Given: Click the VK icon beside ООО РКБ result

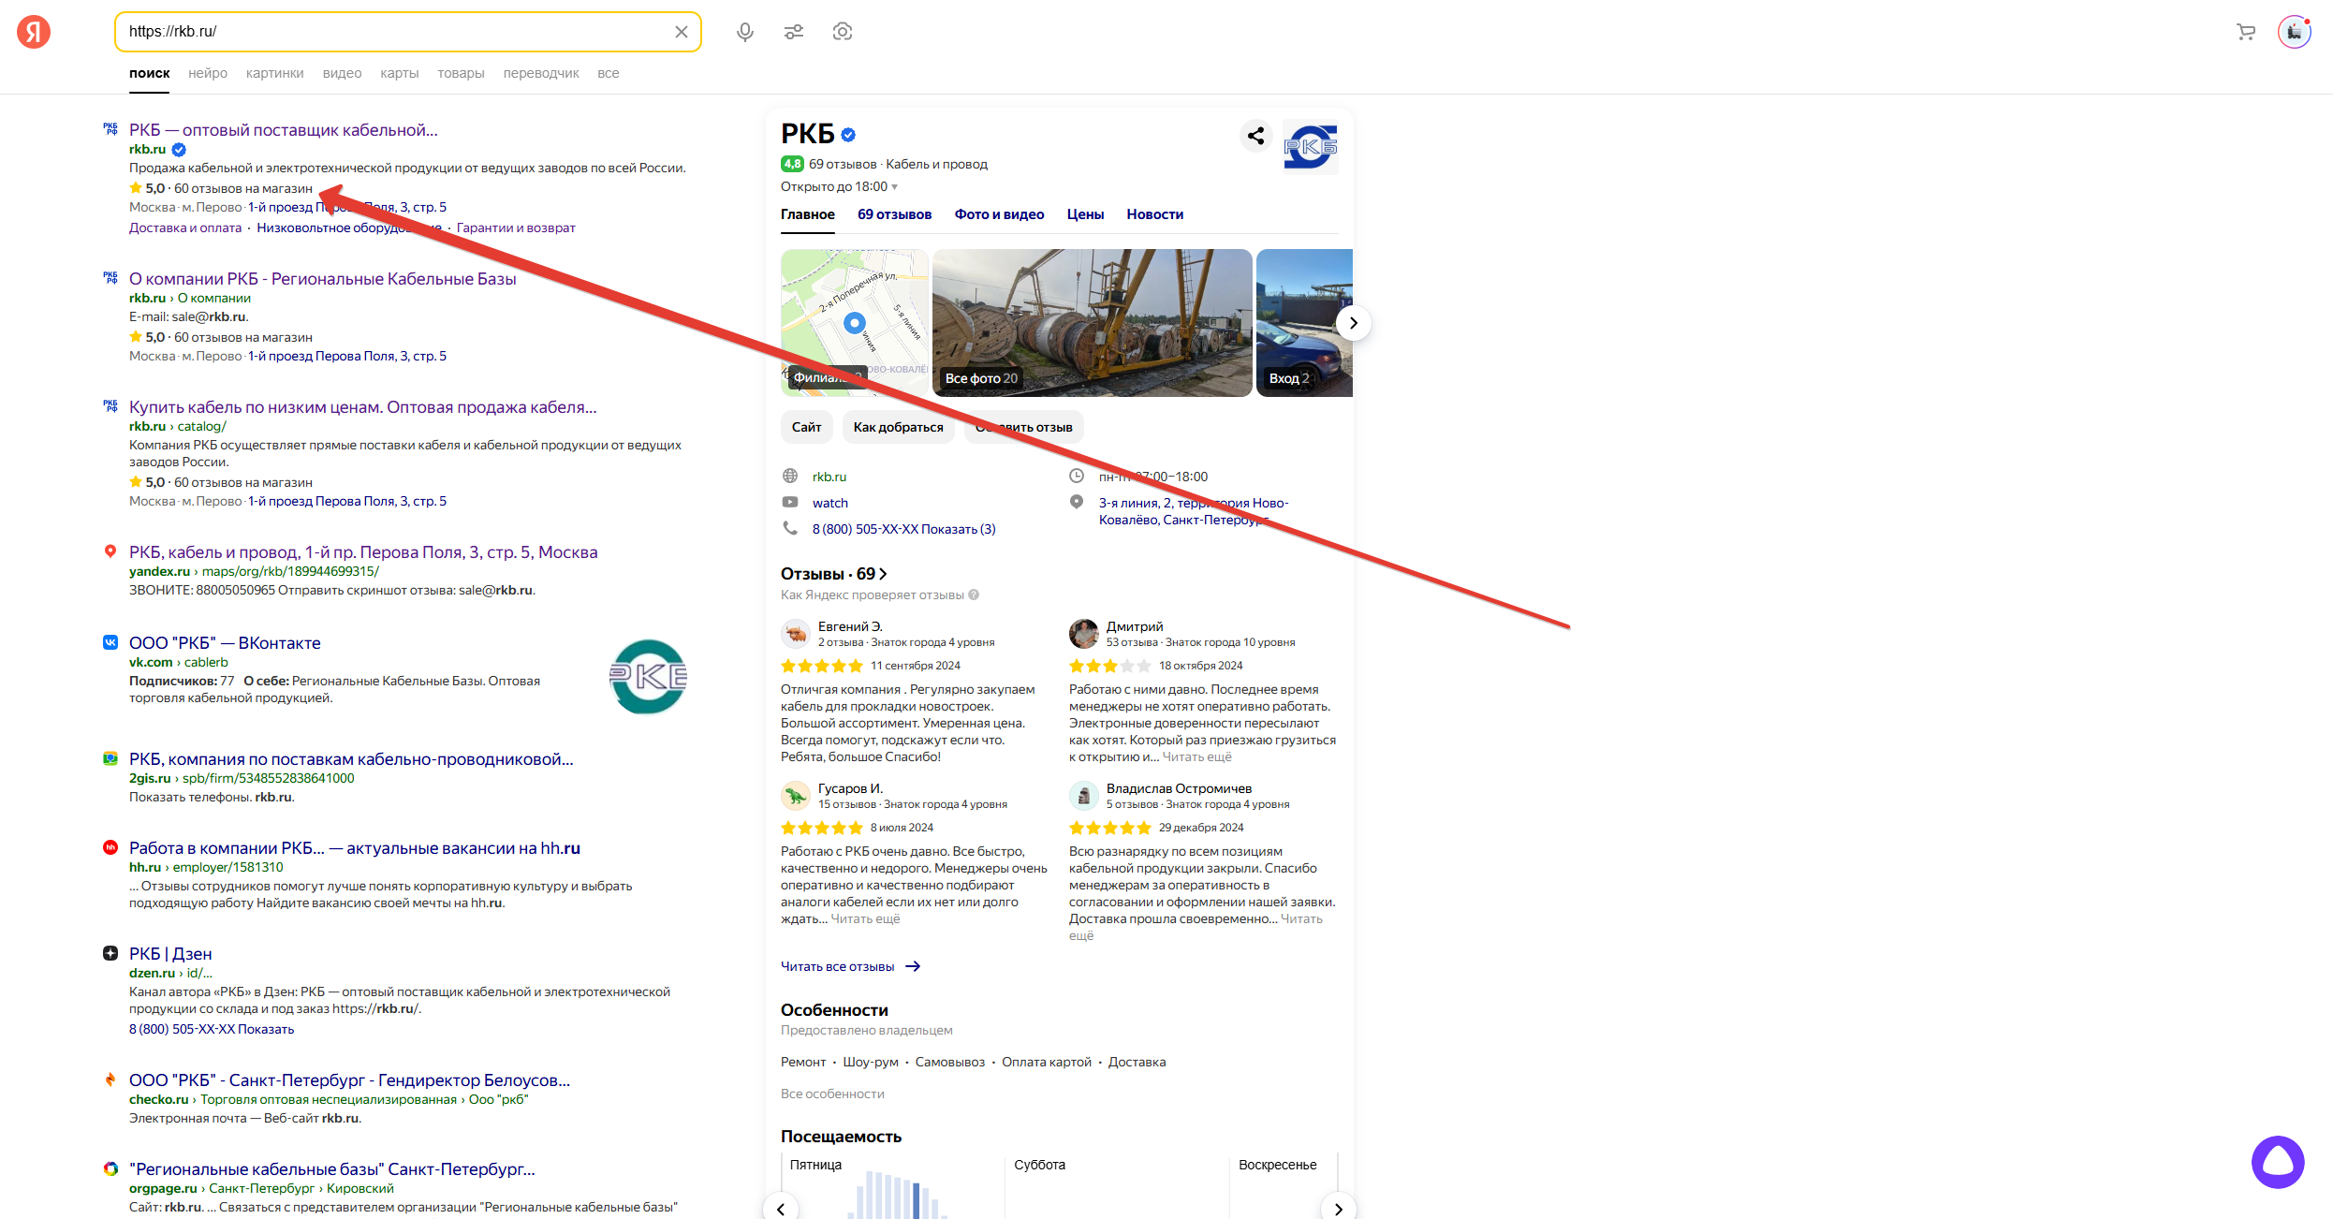Looking at the screenshot, I should pos(110,642).
